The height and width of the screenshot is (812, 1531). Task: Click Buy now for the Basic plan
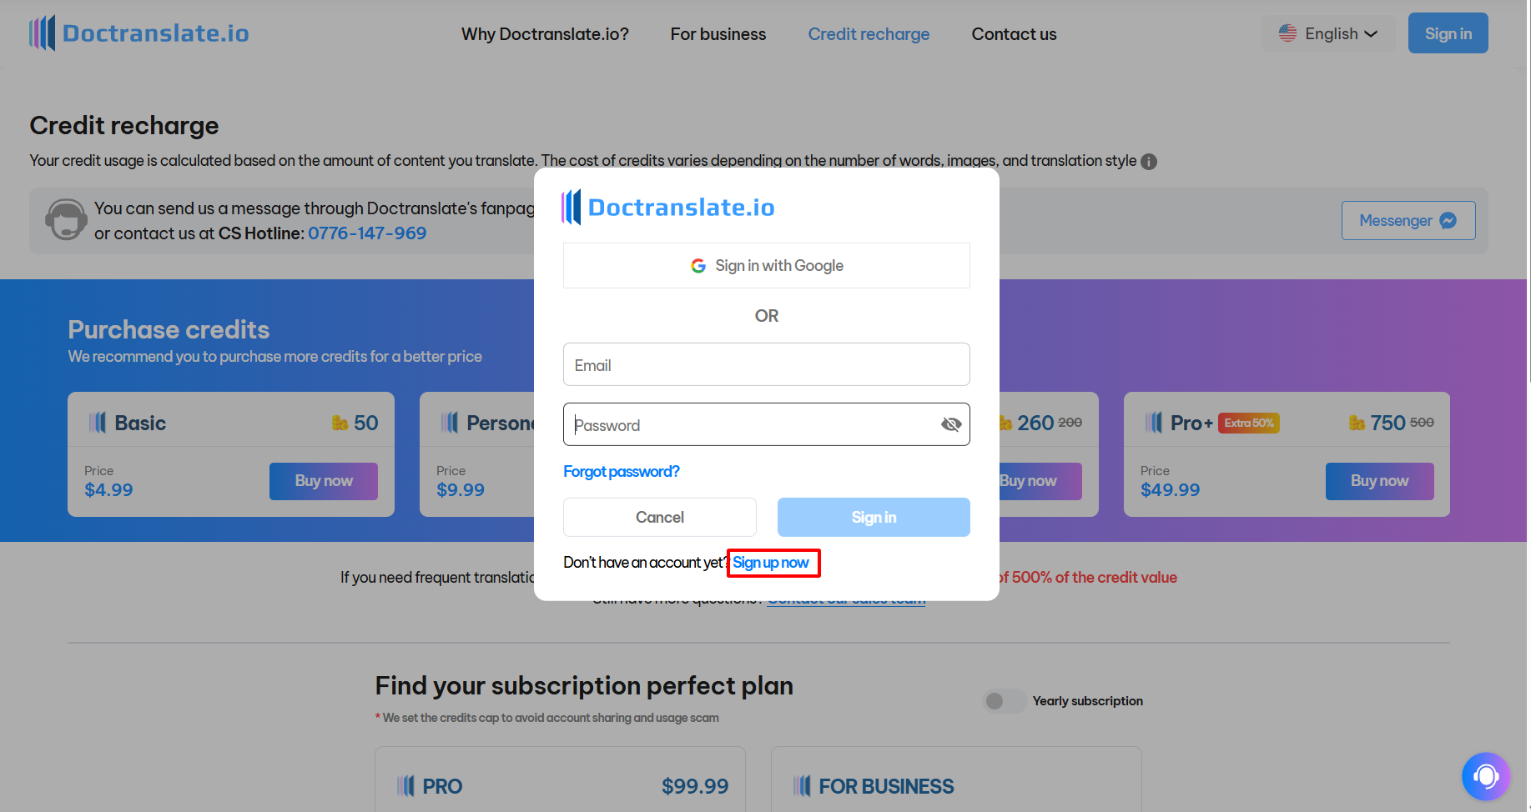323,481
